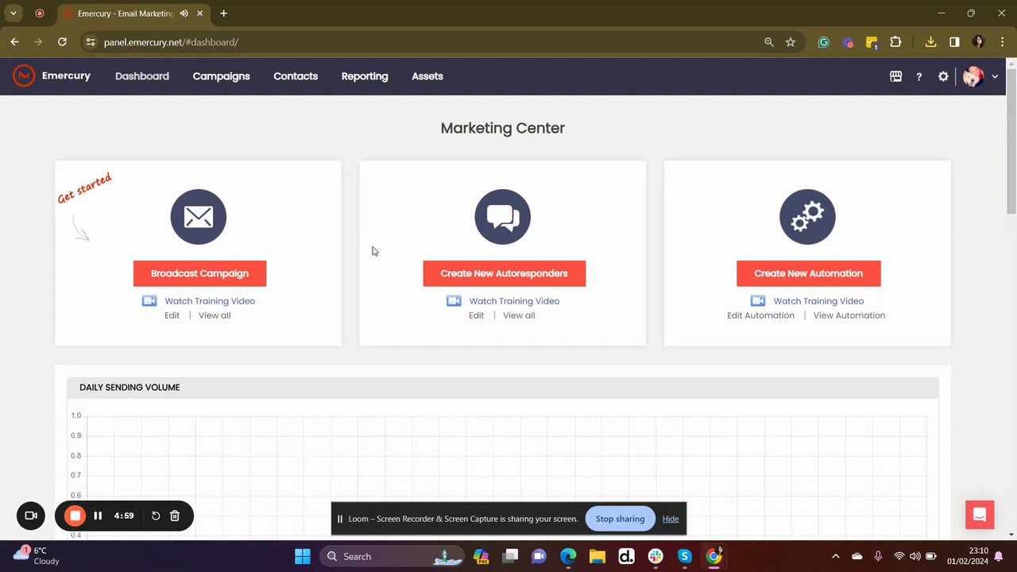Open the Campaigns menu

click(221, 76)
